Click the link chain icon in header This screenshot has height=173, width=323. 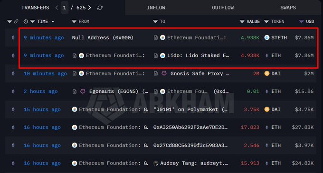click(x=16, y=21)
